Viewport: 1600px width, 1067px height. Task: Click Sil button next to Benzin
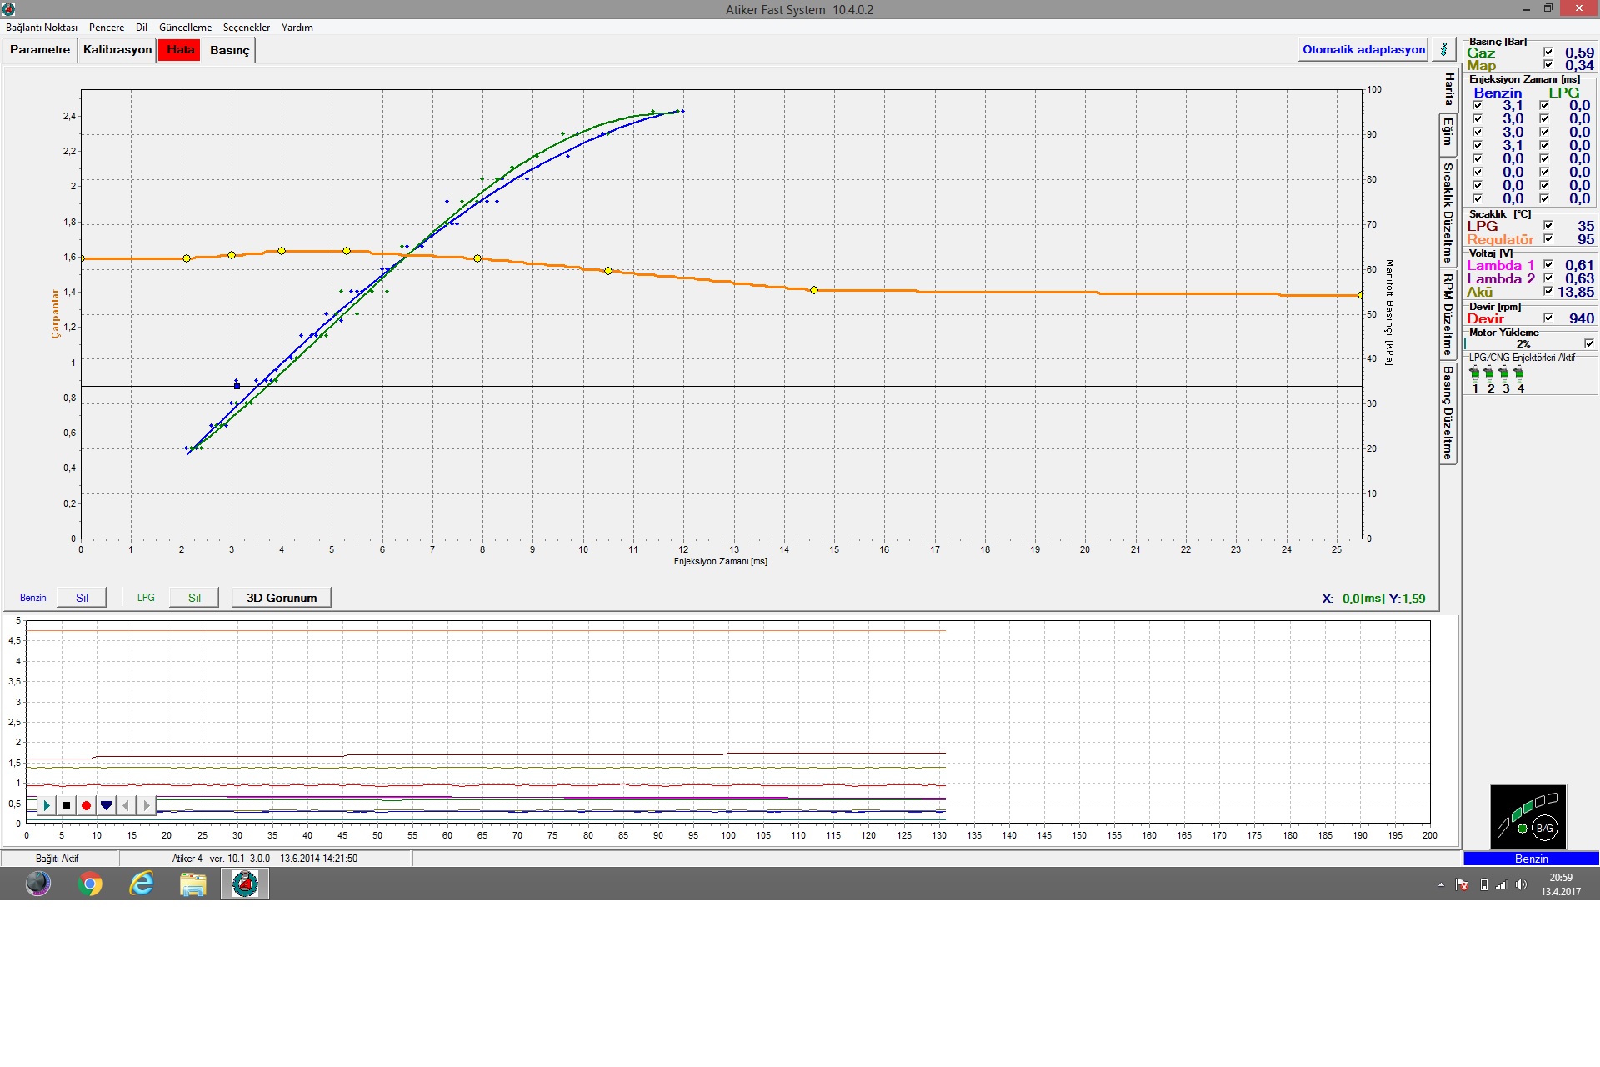tap(82, 598)
